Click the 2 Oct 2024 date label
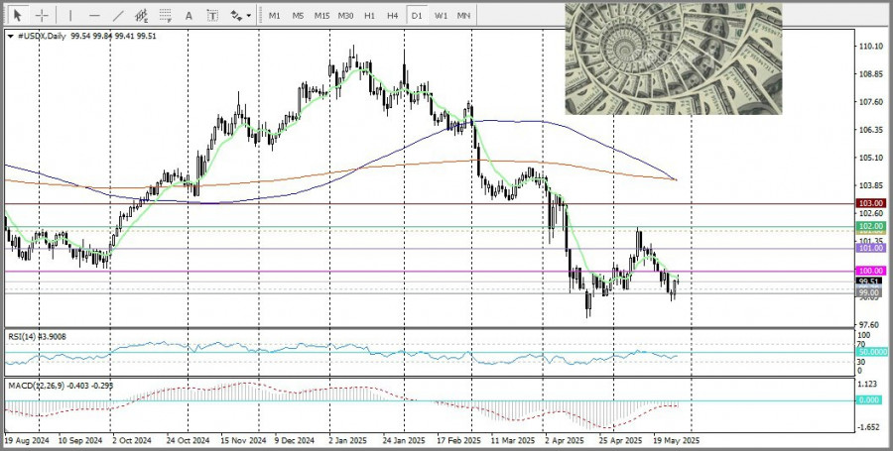This screenshot has height=451, width=893. click(x=132, y=441)
